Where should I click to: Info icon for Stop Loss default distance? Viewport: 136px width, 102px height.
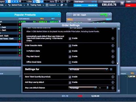[113, 88]
